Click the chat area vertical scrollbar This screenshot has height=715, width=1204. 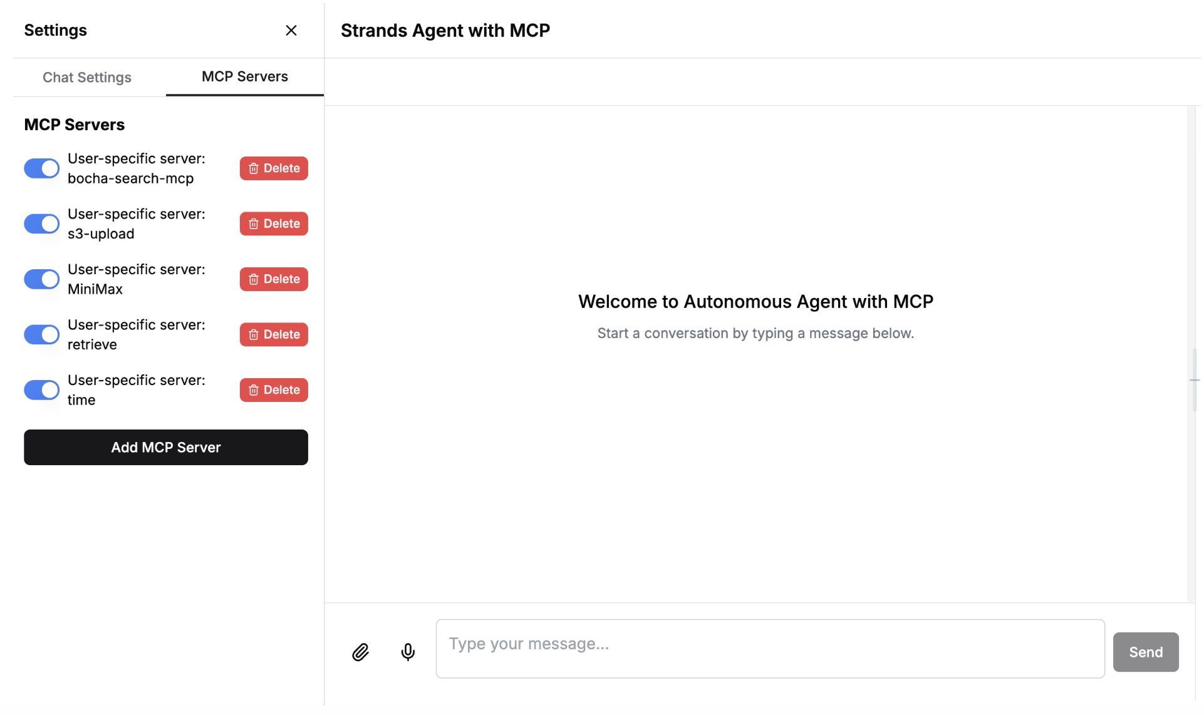click(x=1194, y=380)
